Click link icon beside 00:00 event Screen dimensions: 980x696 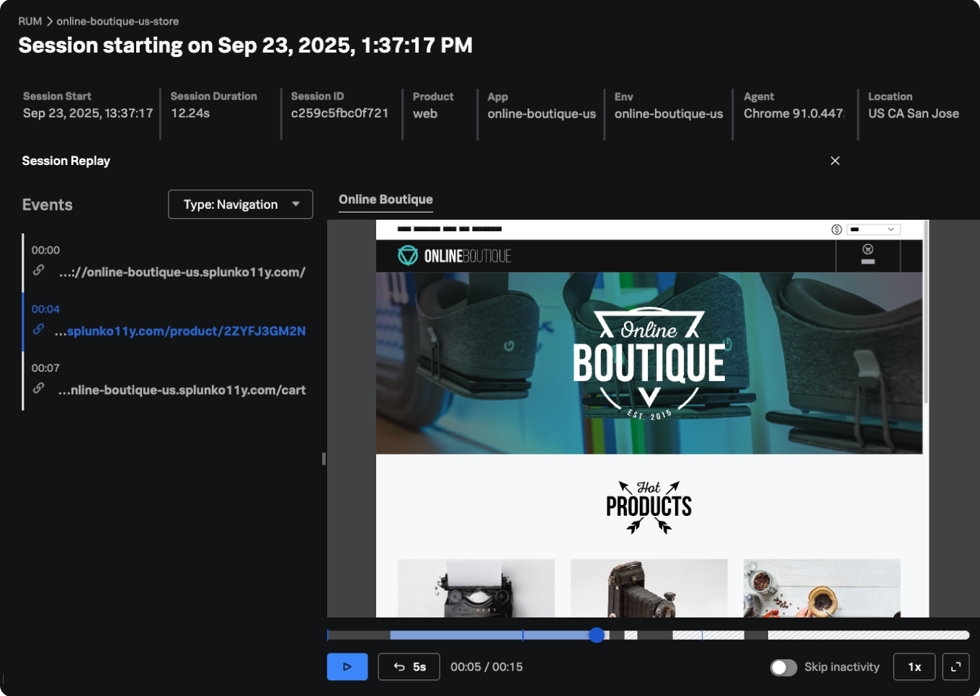click(39, 270)
